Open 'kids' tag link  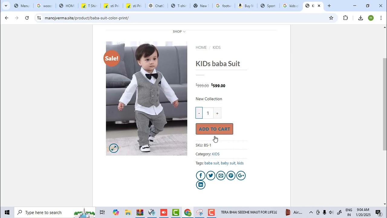240,163
